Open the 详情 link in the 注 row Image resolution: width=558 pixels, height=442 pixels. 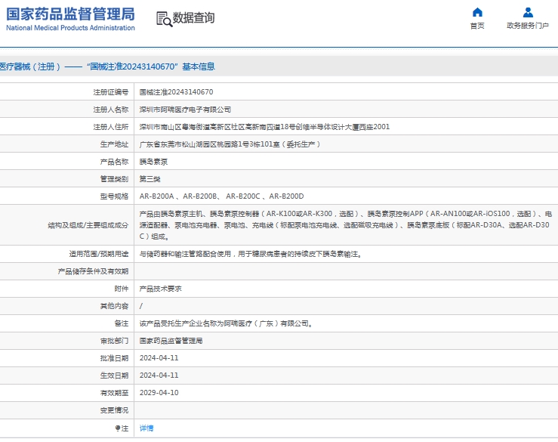[x=146, y=428]
